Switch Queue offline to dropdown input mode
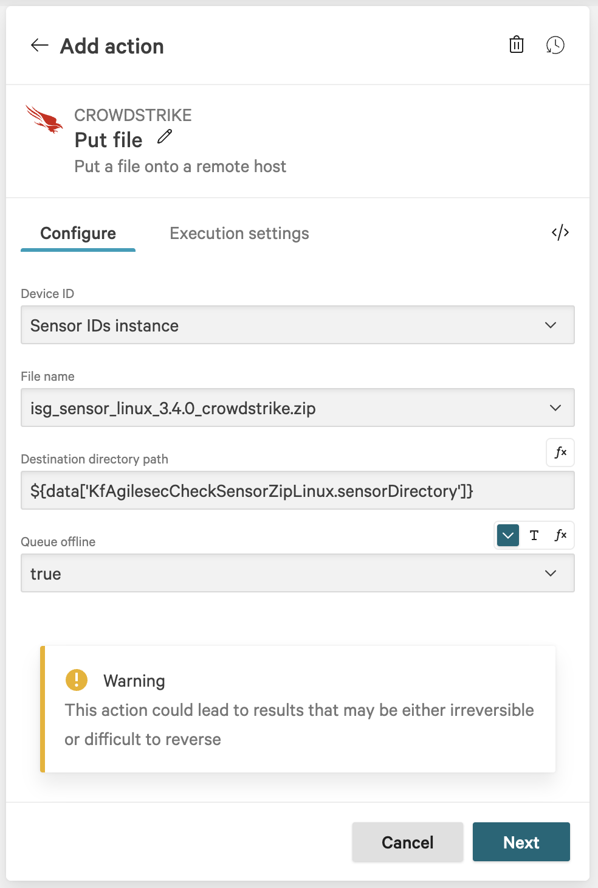This screenshot has width=598, height=888. point(508,535)
